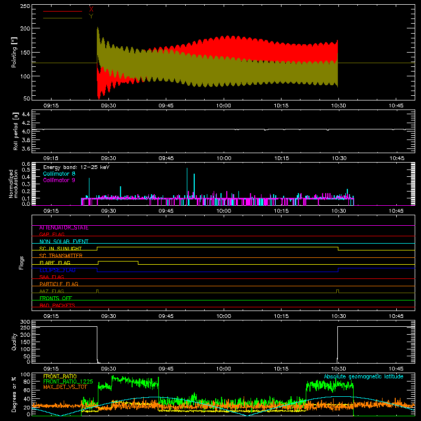Click 09:45 time label under Quality plot

[x=166, y=369]
